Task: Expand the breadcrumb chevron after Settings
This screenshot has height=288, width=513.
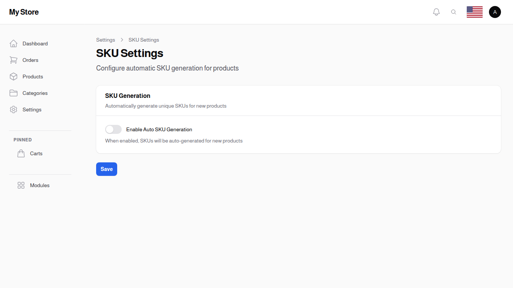Action: tap(122, 39)
